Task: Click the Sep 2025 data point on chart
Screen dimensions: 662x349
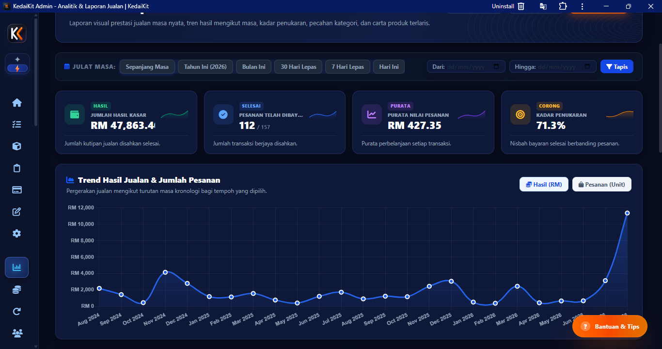Action: [x=385, y=296]
